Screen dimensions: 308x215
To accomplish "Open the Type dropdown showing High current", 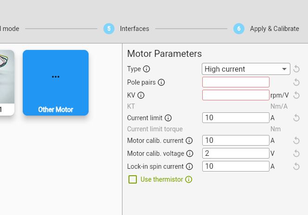I will [246, 69].
